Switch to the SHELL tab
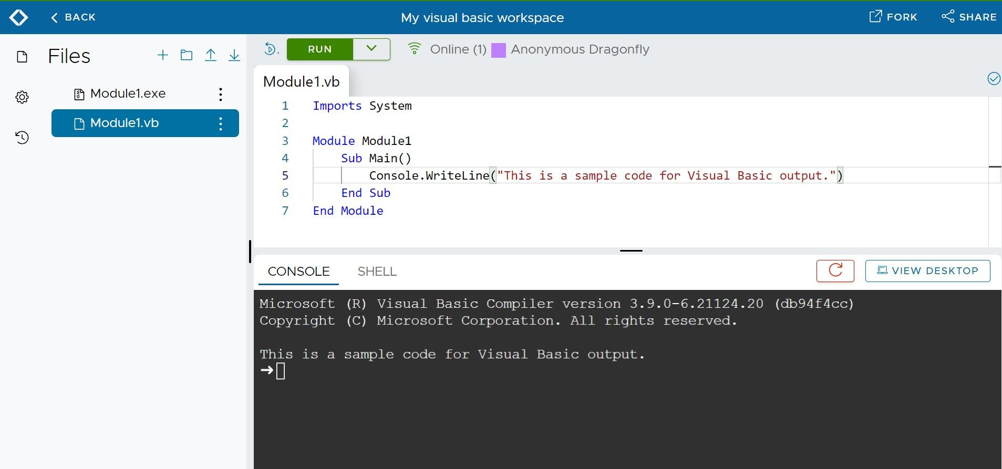 [x=377, y=272]
